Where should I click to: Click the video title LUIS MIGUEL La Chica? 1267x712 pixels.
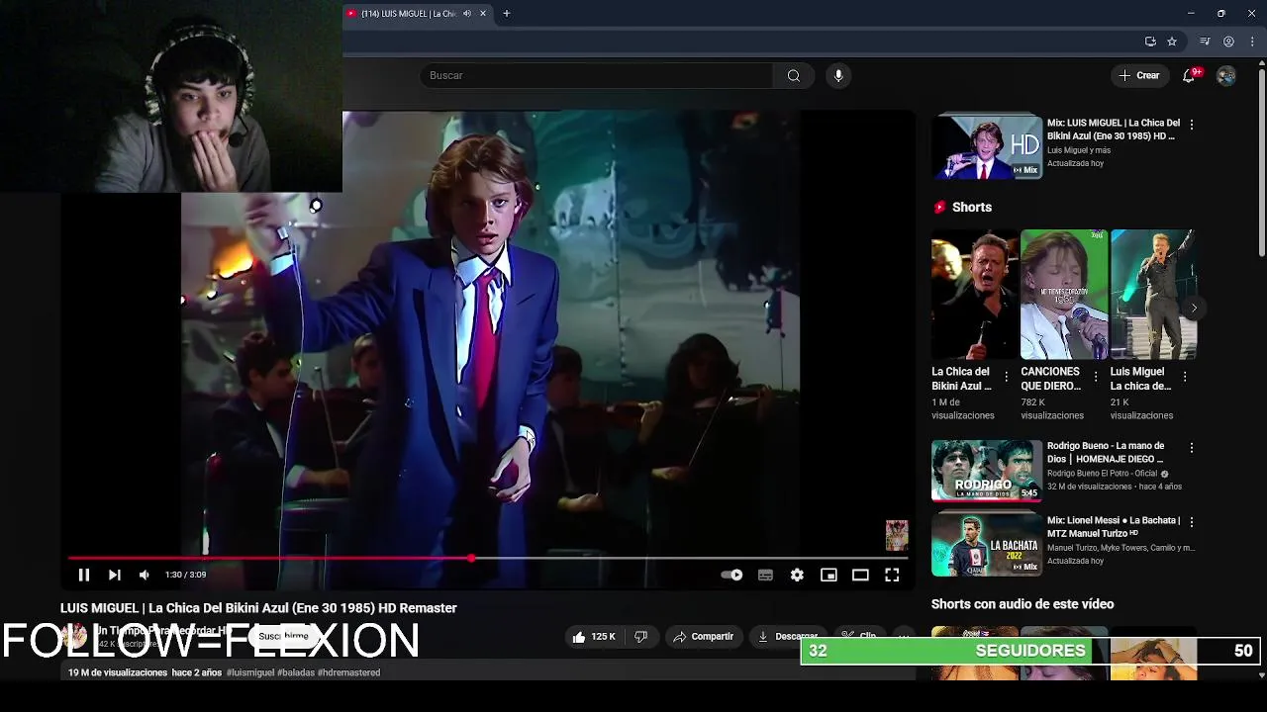[258, 608]
